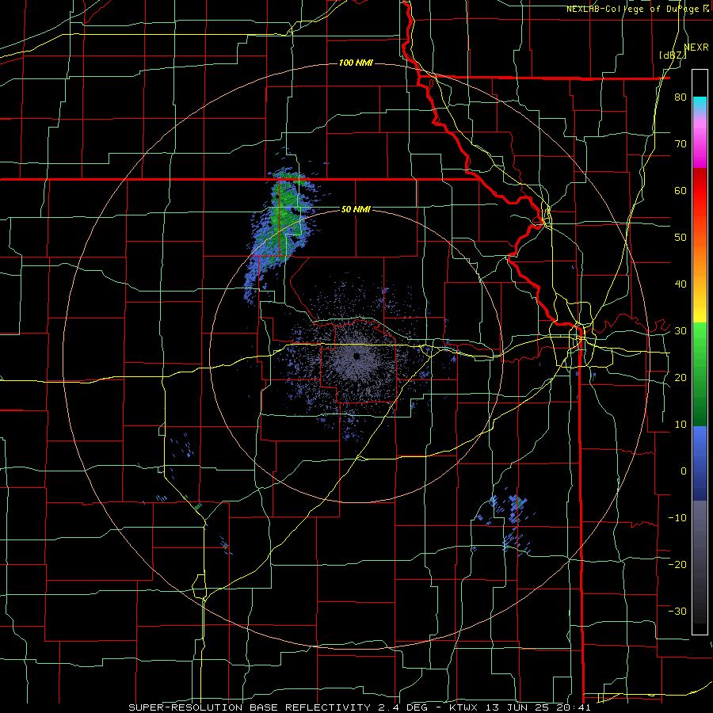Click the bright green section of the color scale
This screenshot has height=713, width=713.
click(700, 345)
